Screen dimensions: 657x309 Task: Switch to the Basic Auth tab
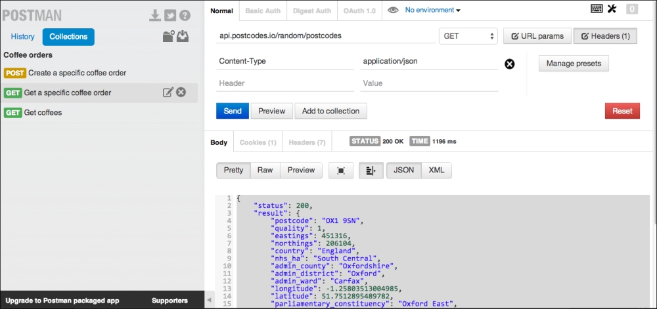263,11
